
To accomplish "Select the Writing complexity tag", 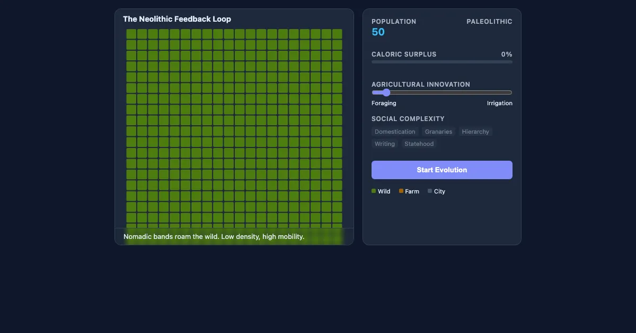I will 385,144.
